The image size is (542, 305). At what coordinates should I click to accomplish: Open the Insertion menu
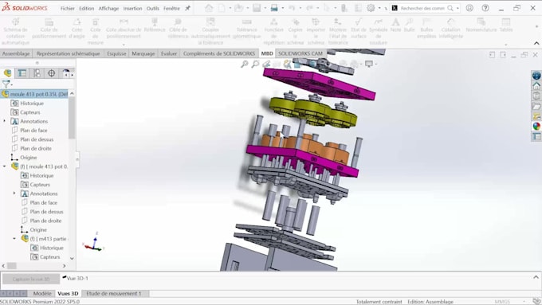pyautogui.click(x=133, y=8)
